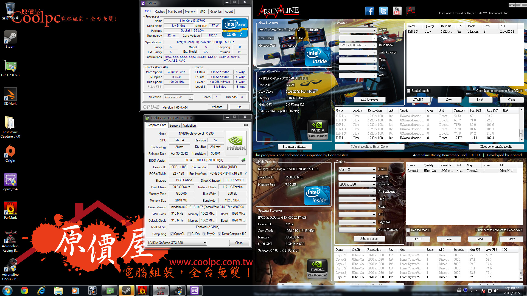Open the Track dropdown in Racing Benchmark

tap(358, 60)
